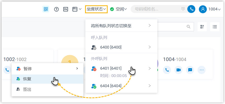Switch to list view icon
Screen dimensions: 225x104
click(215, 27)
